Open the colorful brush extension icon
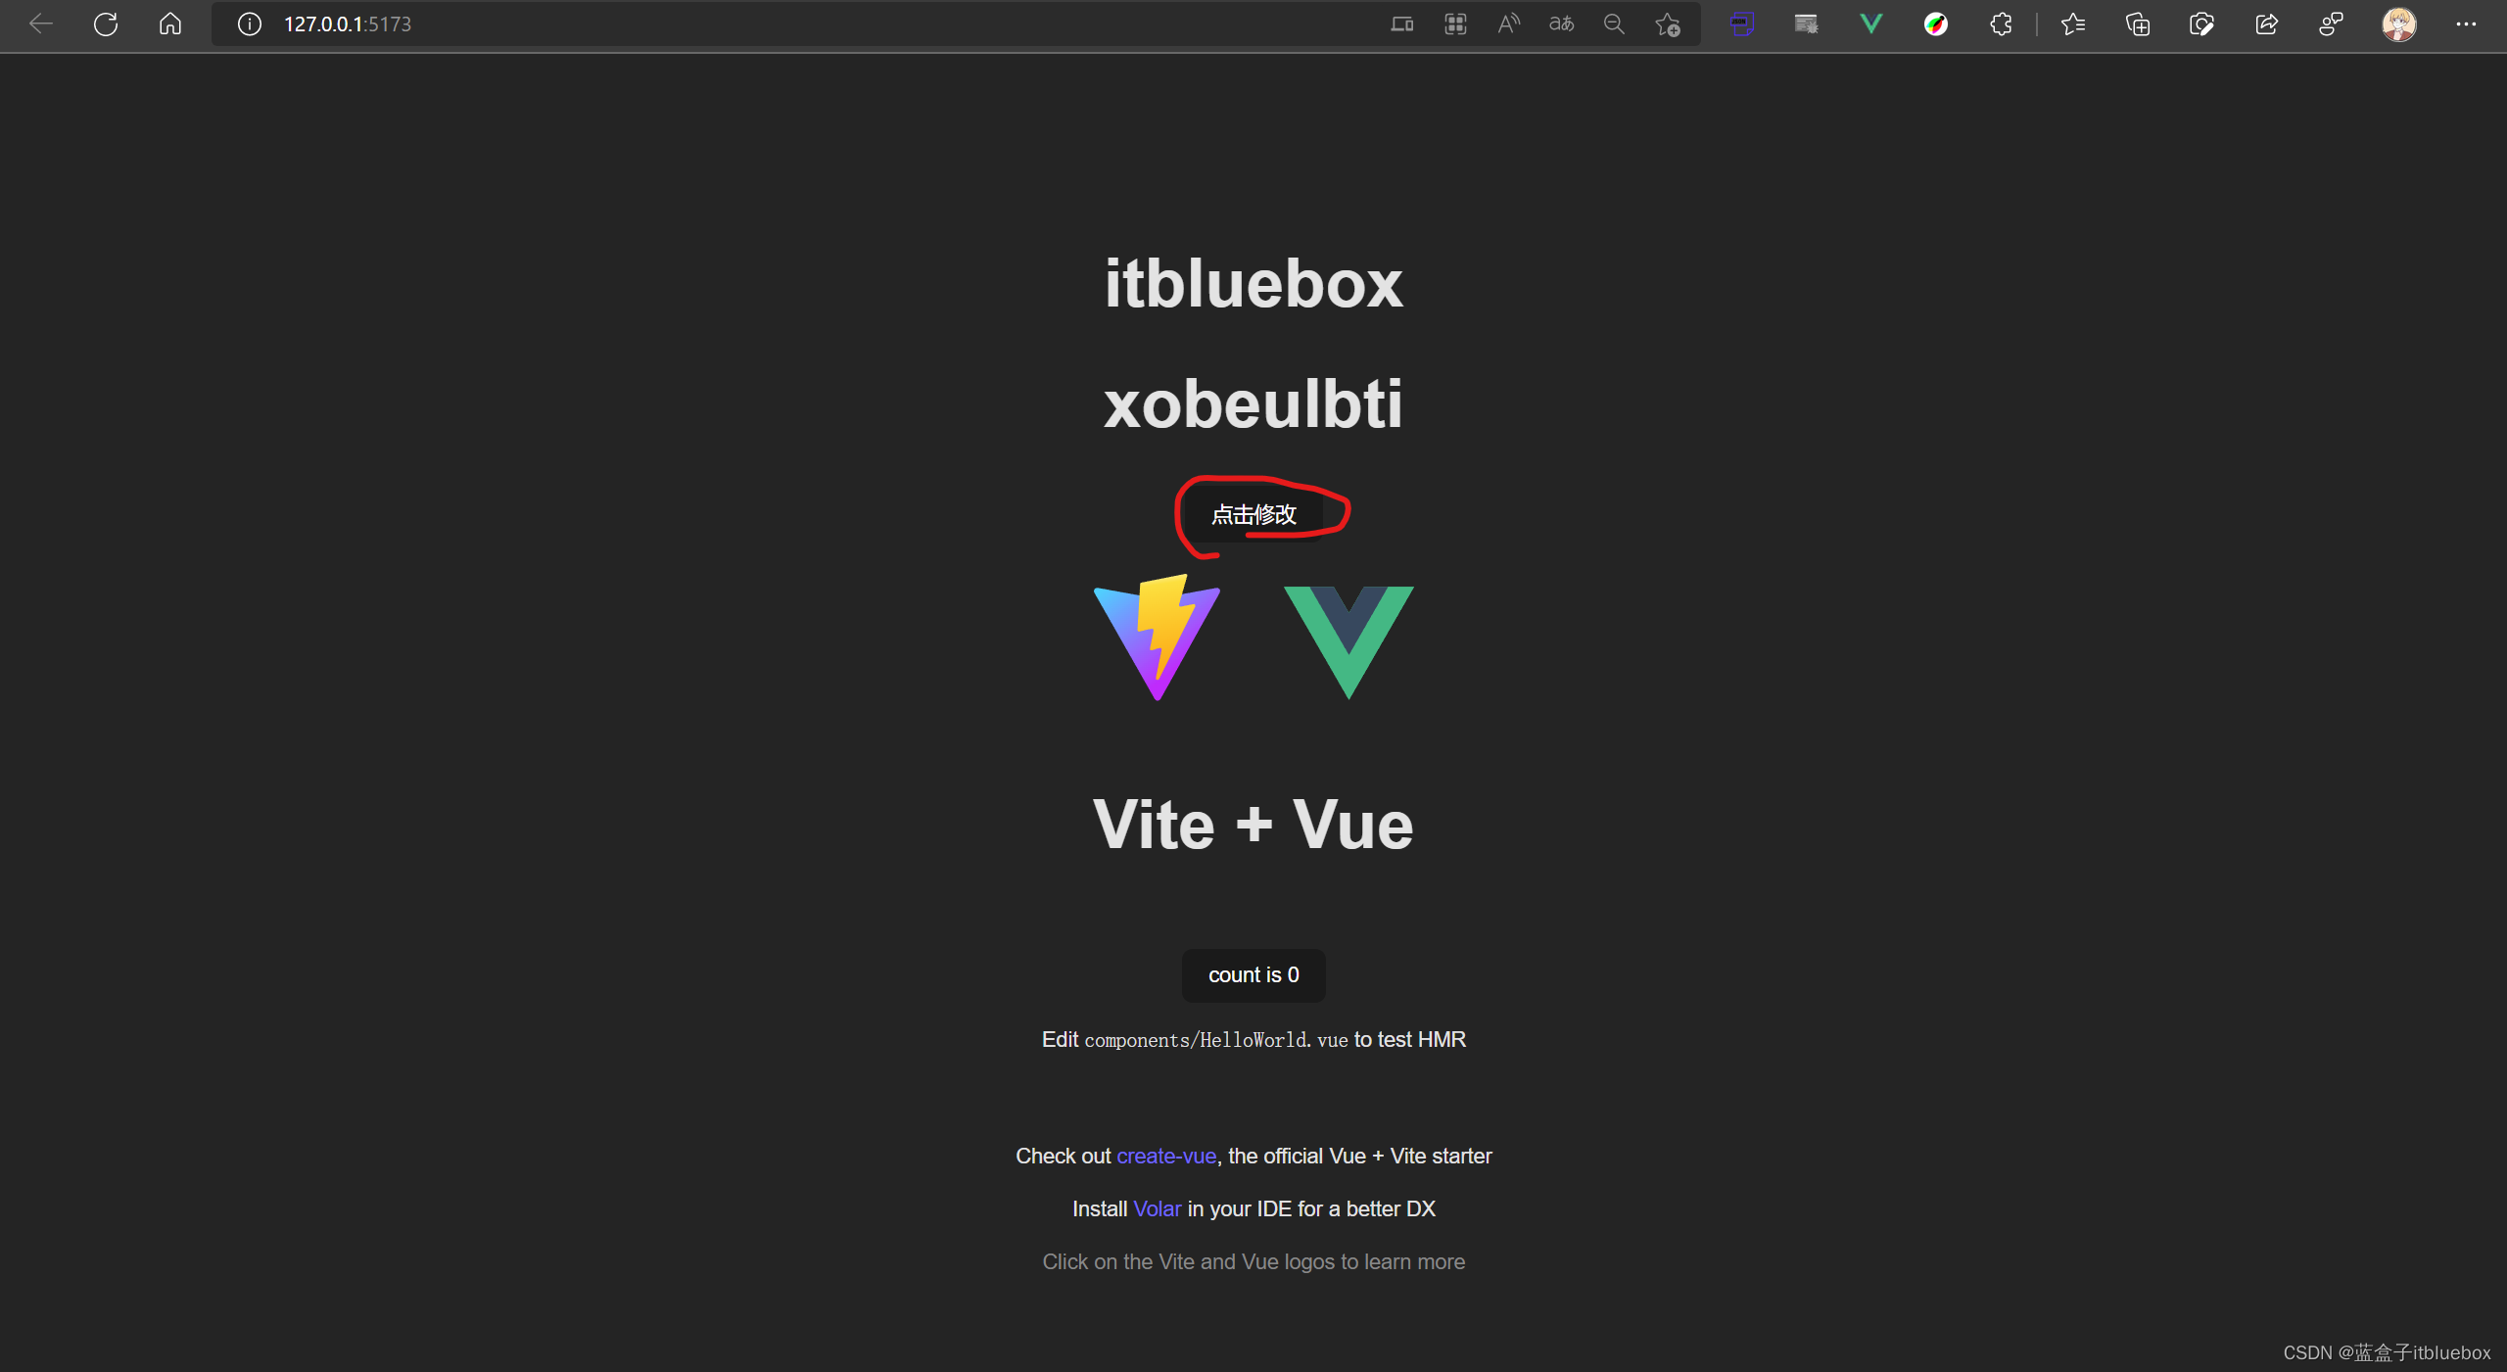The image size is (2507, 1372). click(x=1936, y=24)
